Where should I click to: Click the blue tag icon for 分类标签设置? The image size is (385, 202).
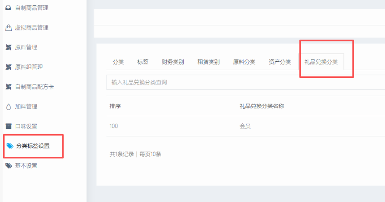(10, 146)
